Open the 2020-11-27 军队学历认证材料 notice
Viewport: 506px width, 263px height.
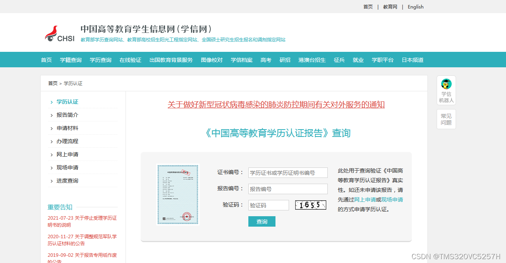(x=82, y=240)
